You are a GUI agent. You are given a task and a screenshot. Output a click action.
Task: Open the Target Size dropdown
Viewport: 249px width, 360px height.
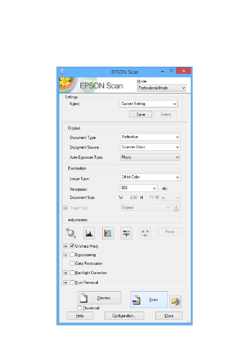click(x=145, y=208)
